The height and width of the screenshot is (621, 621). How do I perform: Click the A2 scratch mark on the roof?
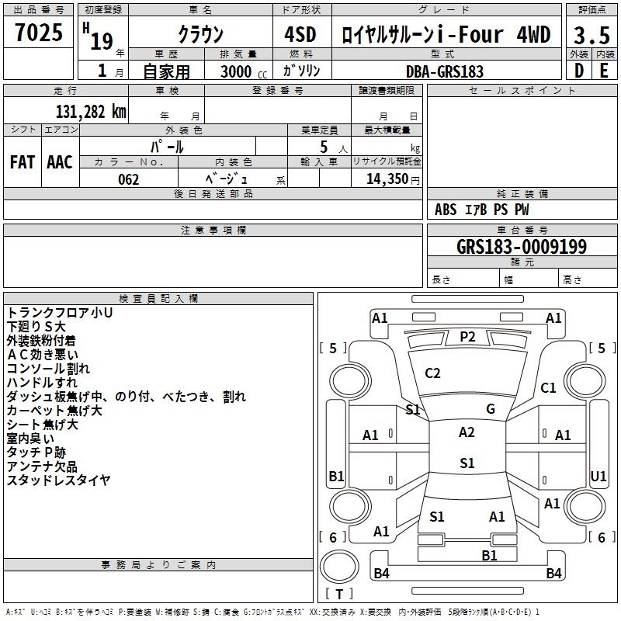(467, 432)
